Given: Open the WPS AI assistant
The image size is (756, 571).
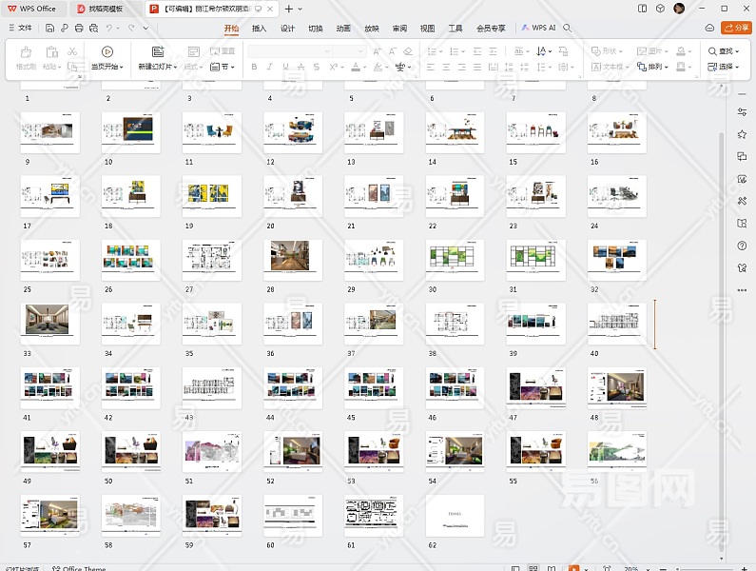Looking at the screenshot, I should [x=538, y=29].
